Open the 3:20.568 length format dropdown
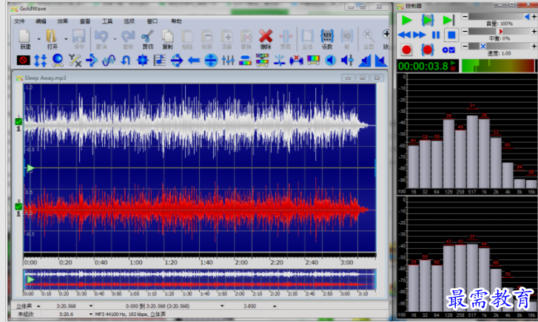538x322 pixels. tap(90, 306)
